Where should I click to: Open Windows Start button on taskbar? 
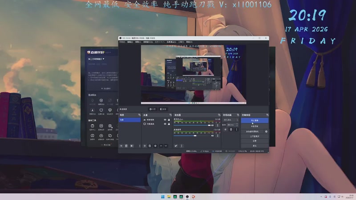163,196
